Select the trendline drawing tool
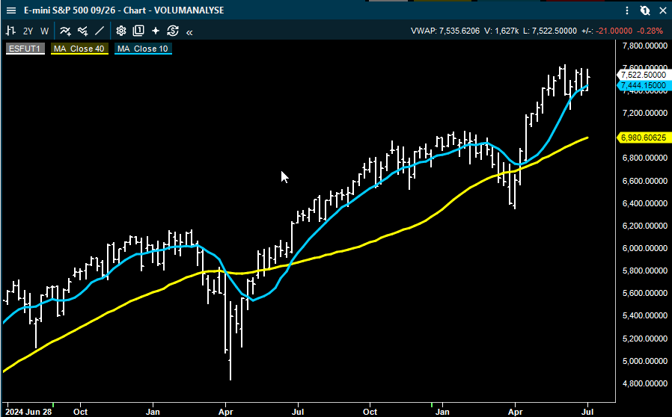Viewport: 672px width, 417px height. [100, 31]
